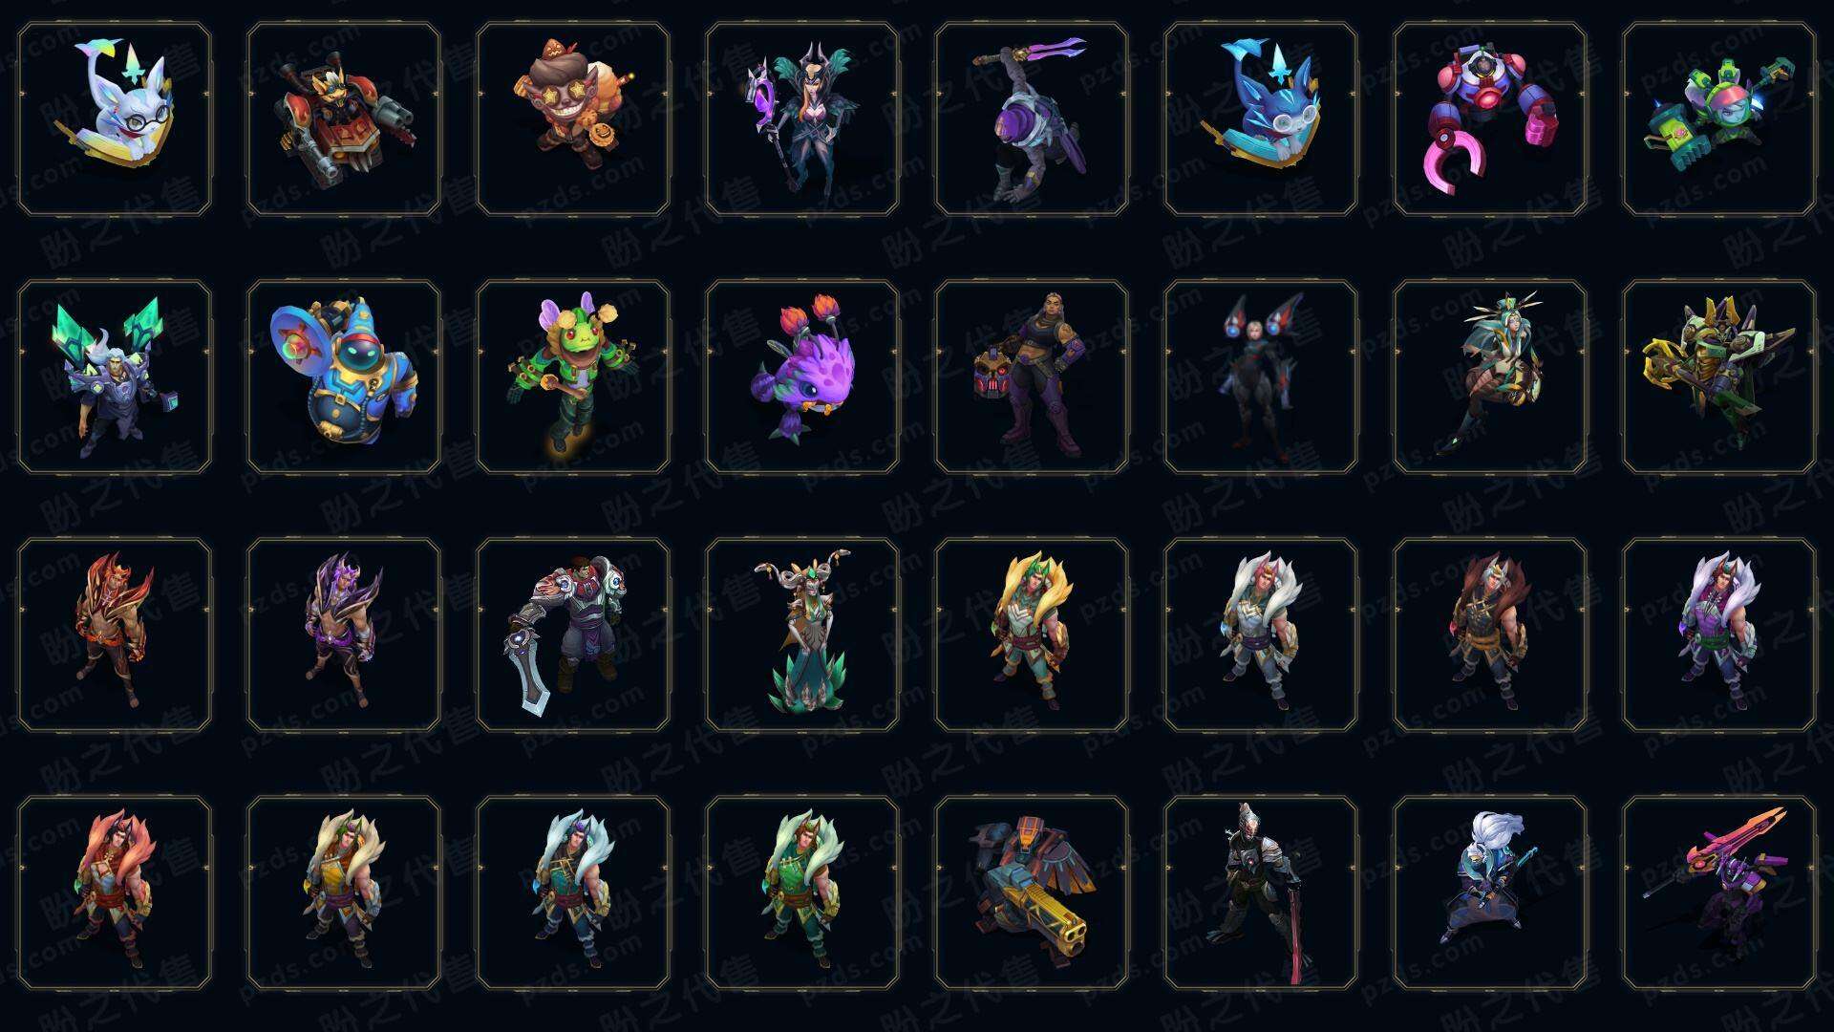Select the woman holding a helmet
This screenshot has width=1834, height=1032.
point(1032,376)
